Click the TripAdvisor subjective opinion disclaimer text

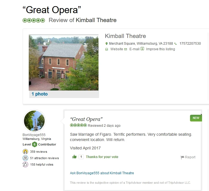pos(130,183)
